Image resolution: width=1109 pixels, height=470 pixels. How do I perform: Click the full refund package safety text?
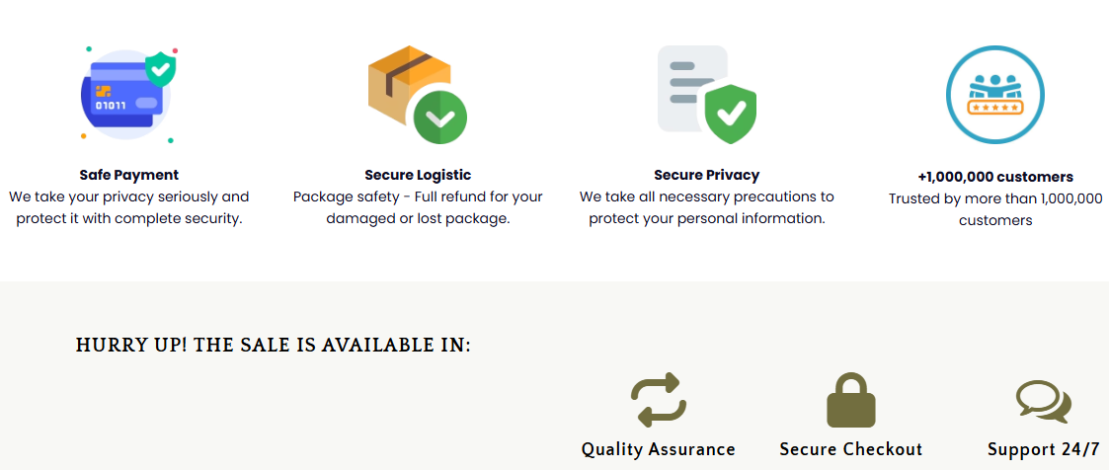(418, 207)
